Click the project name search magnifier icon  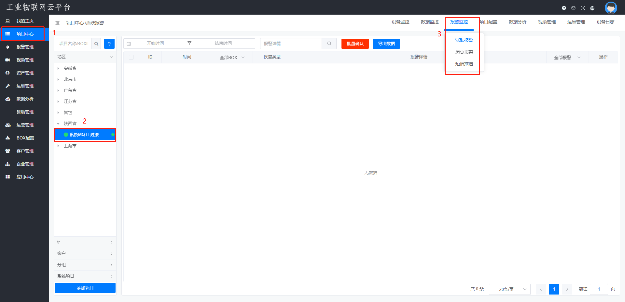click(96, 44)
